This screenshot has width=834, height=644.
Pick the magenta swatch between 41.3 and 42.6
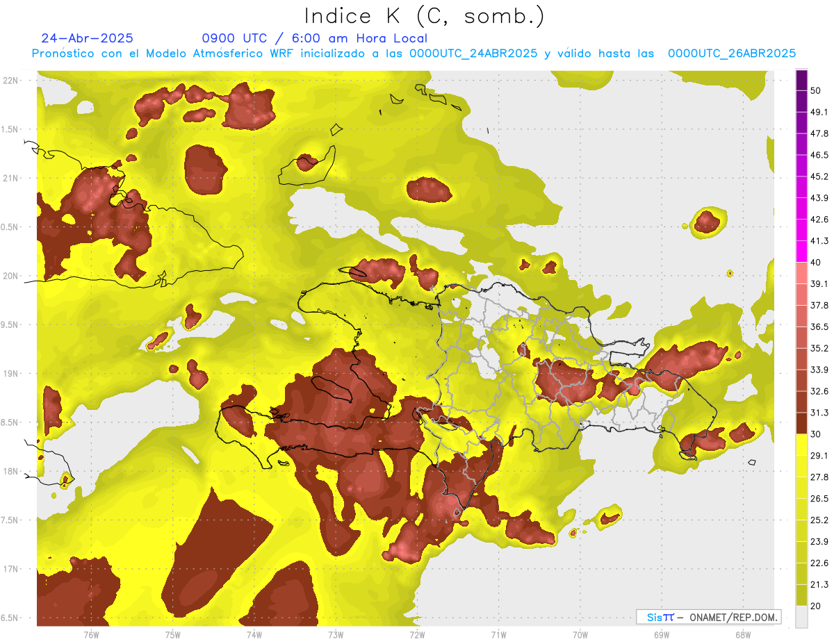(801, 230)
